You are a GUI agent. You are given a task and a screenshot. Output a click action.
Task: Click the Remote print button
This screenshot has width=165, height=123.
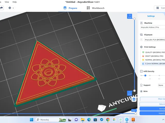coord(152,109)
